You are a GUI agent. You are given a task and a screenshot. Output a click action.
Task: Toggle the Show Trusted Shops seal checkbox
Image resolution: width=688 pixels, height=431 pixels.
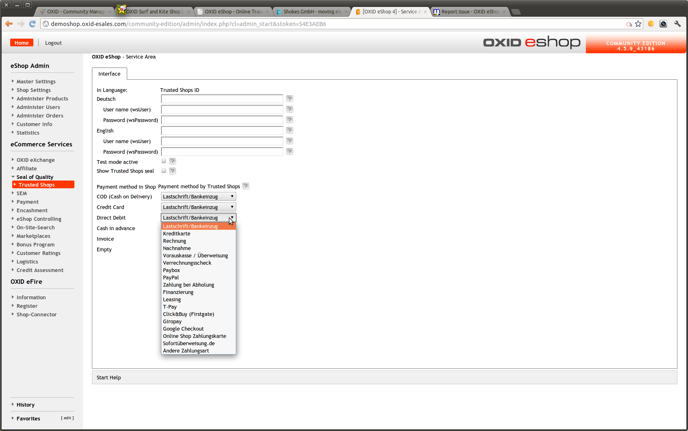click(x=164, y=171)
